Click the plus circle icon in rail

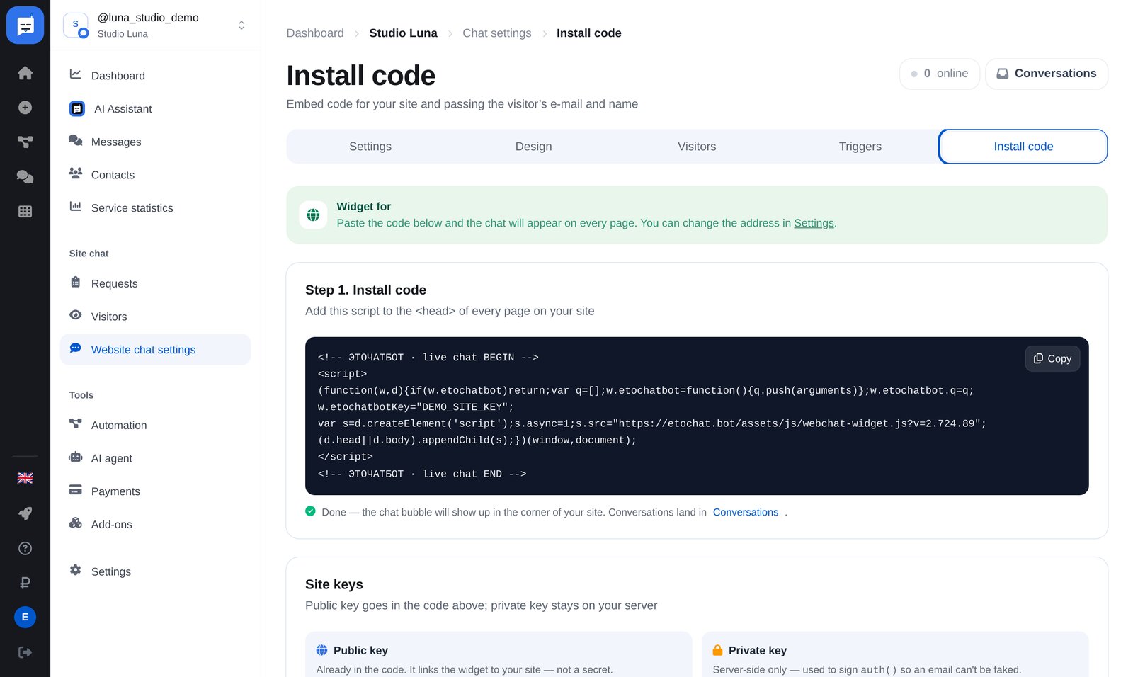[x=25, y=108]
